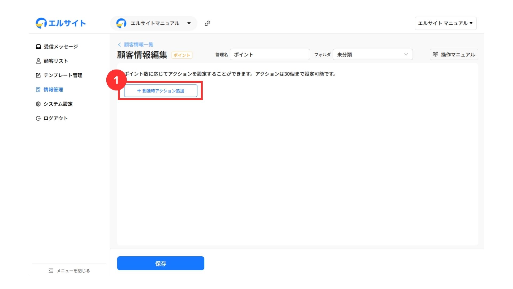This screenshot has height=289, width=513.
Task: Click the エルサイト logo
Action: click(x=61, y=23)
